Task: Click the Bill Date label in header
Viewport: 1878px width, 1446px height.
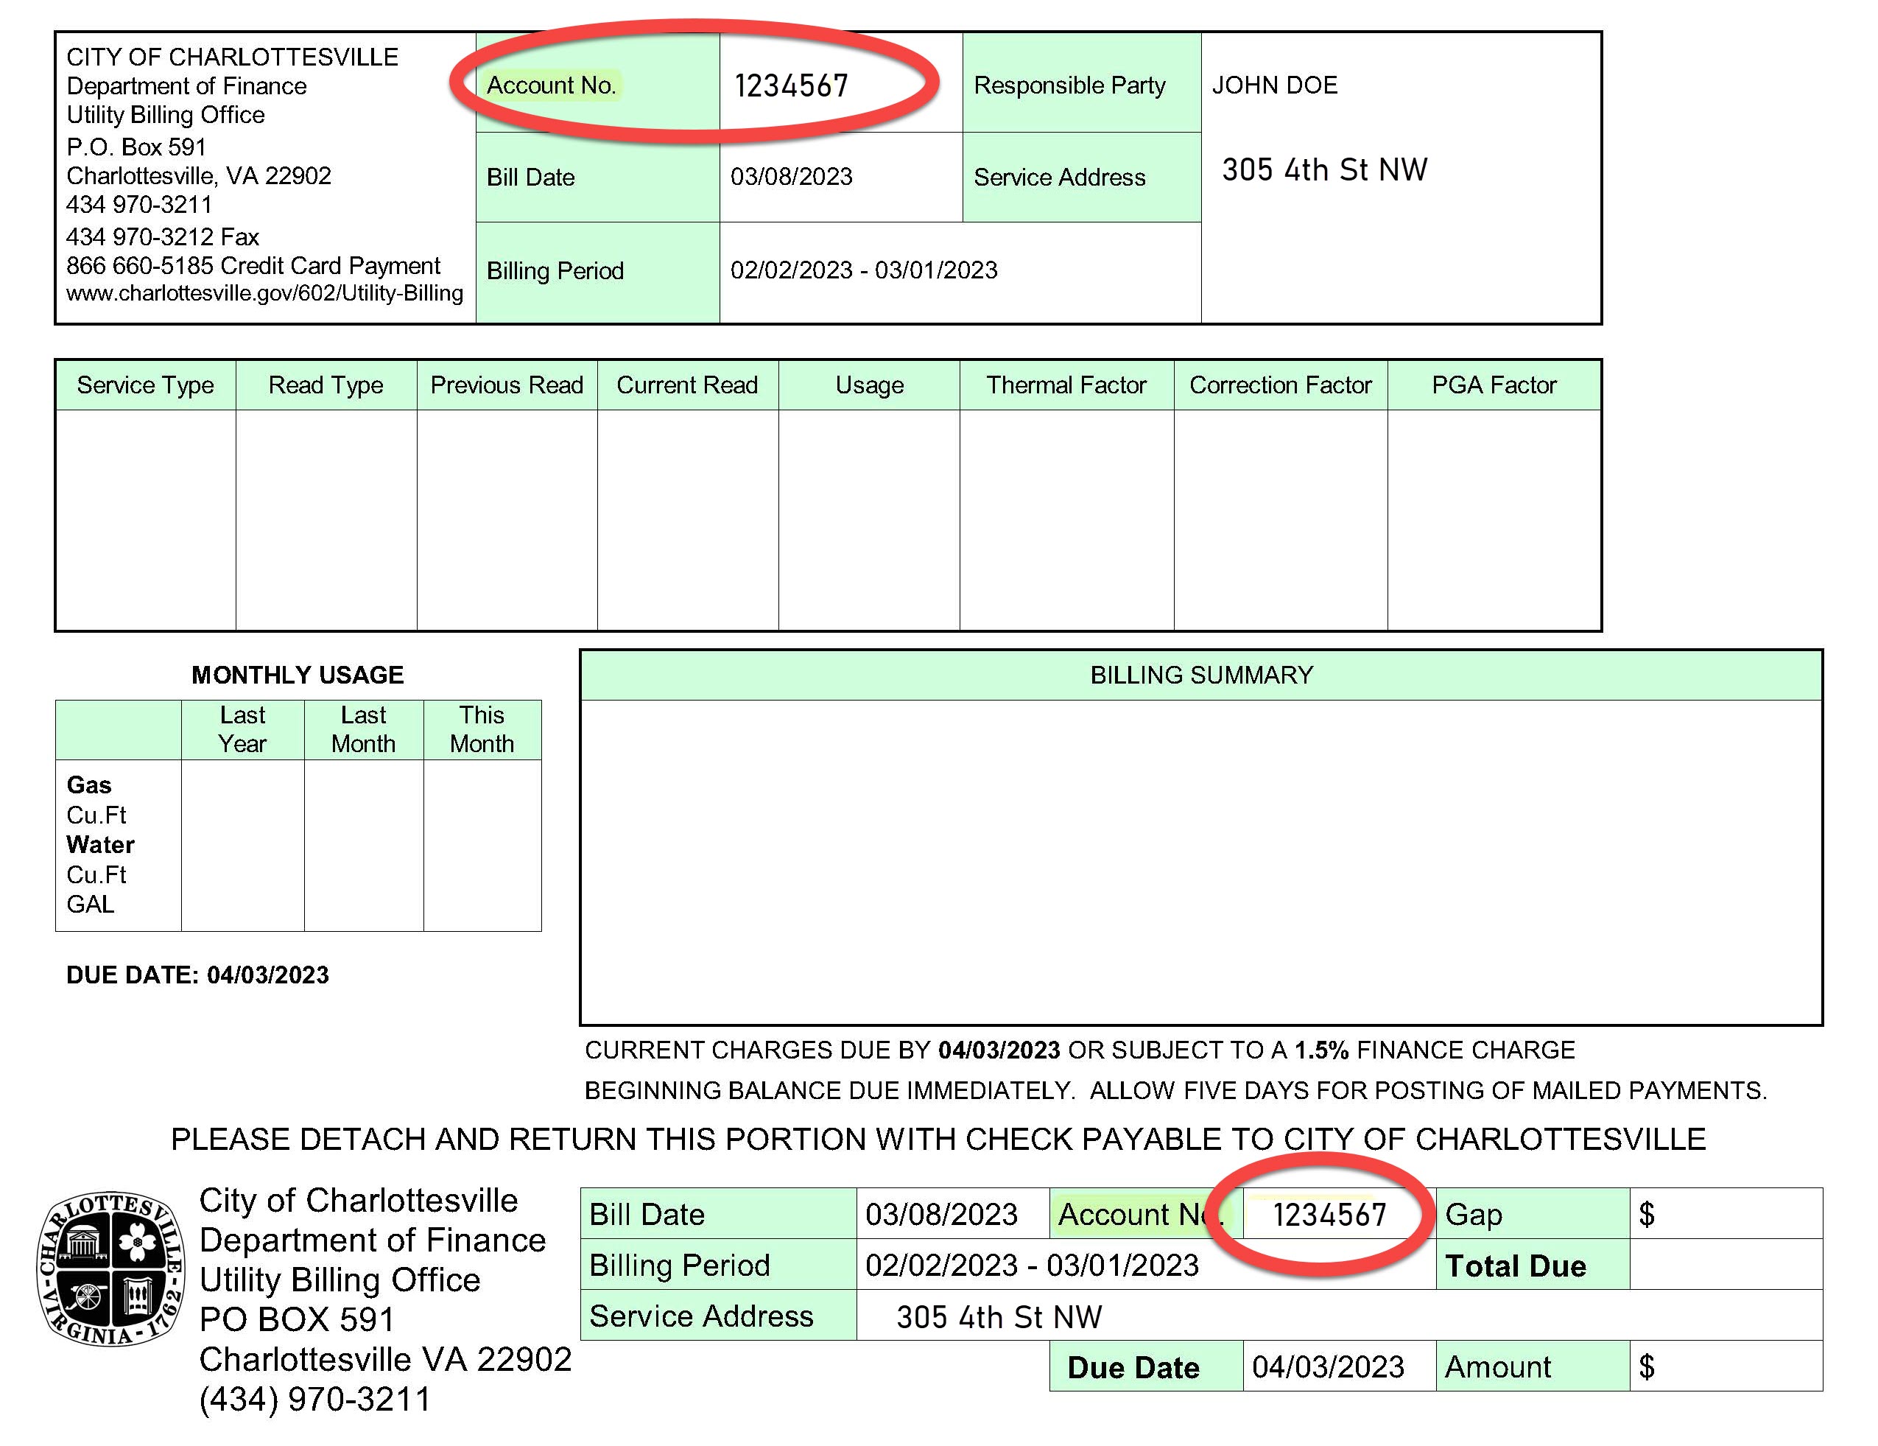Action: pyautogui.click(x=530, y=178)
